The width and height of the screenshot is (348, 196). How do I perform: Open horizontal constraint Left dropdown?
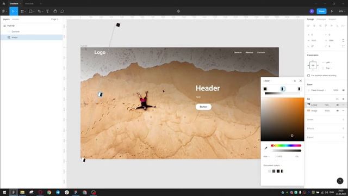(x=328, y=63)
